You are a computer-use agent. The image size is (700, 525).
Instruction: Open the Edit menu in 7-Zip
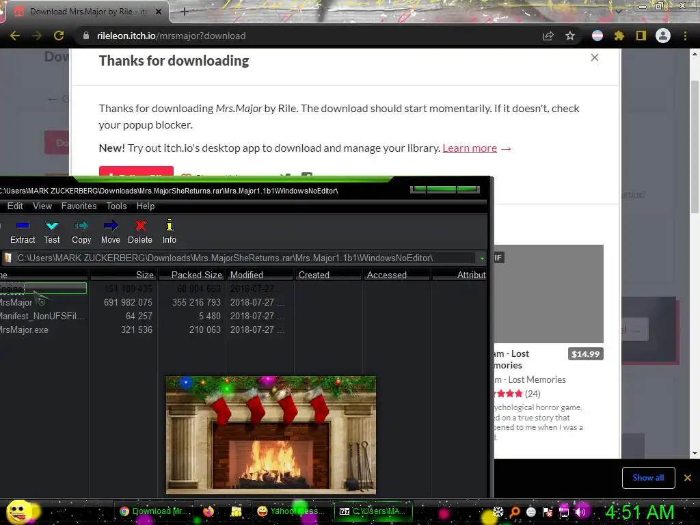pyautogui.click(x=15, y=206)
